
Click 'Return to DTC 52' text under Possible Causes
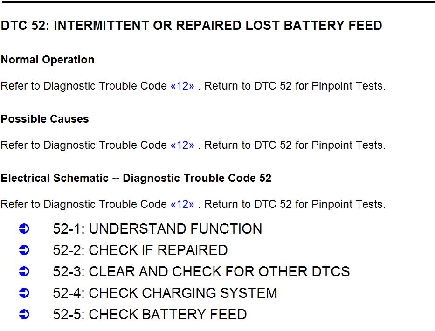coord(248,145)
